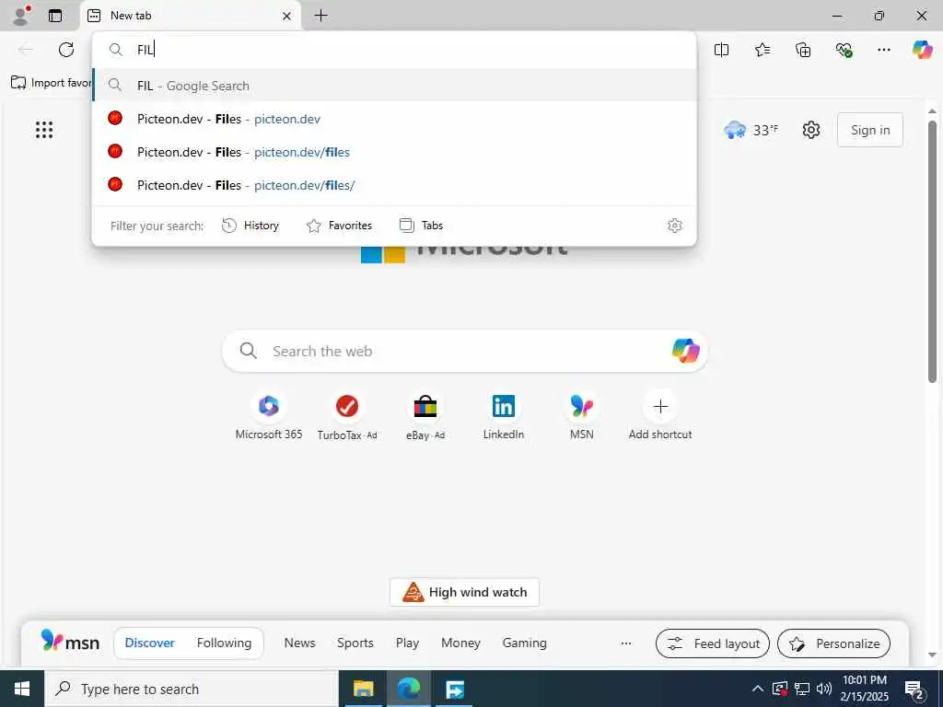Open the Copilot sidebar icon
Image resolution: width=943 pixels, height=707 pixels.
click(x=922, y=50)
